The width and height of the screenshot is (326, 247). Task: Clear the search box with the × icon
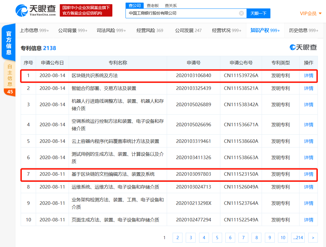[x=241, y=13]
